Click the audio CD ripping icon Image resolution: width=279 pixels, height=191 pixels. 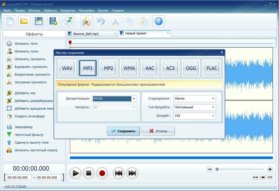(68, 21)
